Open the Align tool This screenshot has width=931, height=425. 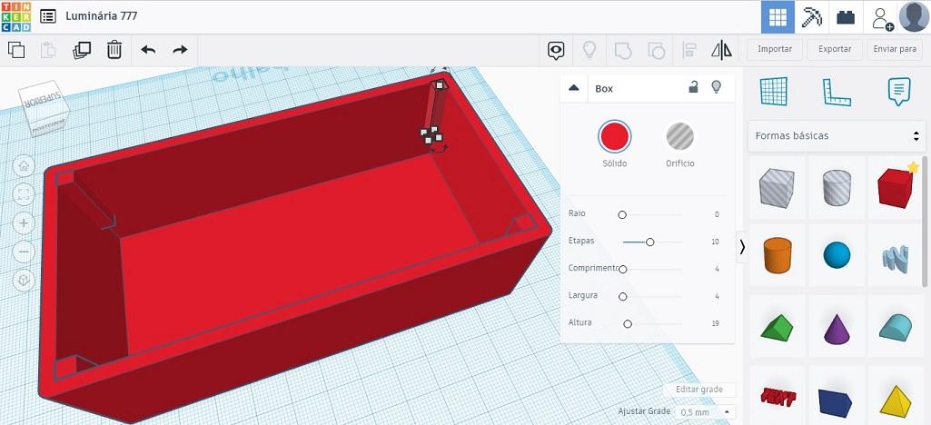[689, 51]
